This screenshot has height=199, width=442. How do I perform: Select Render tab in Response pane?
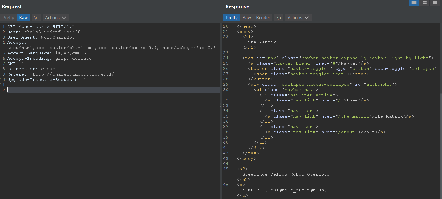[x=263, y=17]
